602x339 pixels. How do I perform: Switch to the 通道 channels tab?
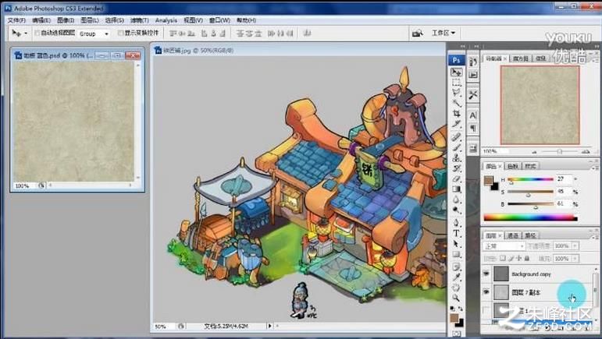513,235
